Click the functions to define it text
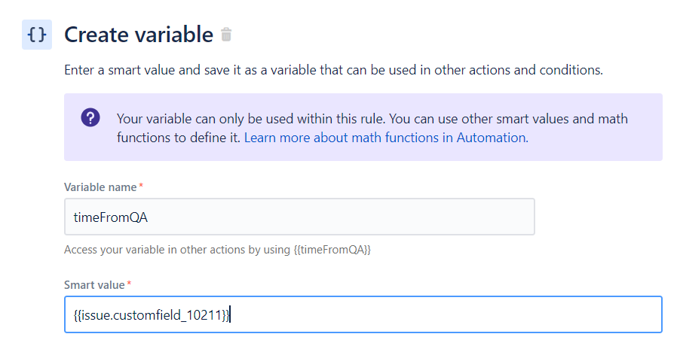Image resolution: width=680 pixels, height=340 pixels. [178, 138]
